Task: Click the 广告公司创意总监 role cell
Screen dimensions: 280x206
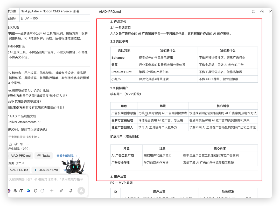Action: [124, 113]
